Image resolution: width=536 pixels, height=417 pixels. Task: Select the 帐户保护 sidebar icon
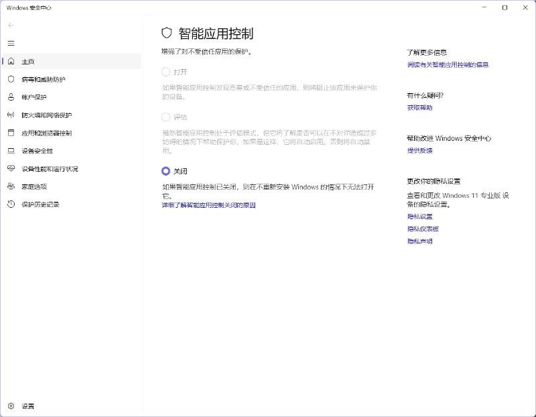tap(11, 97)
